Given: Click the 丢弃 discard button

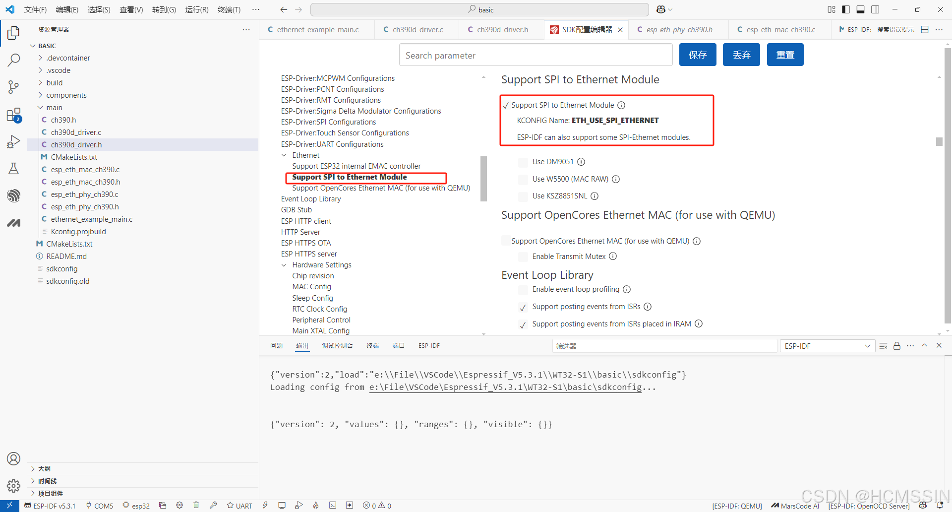Looking at the screenshot, I should (741, 55).
